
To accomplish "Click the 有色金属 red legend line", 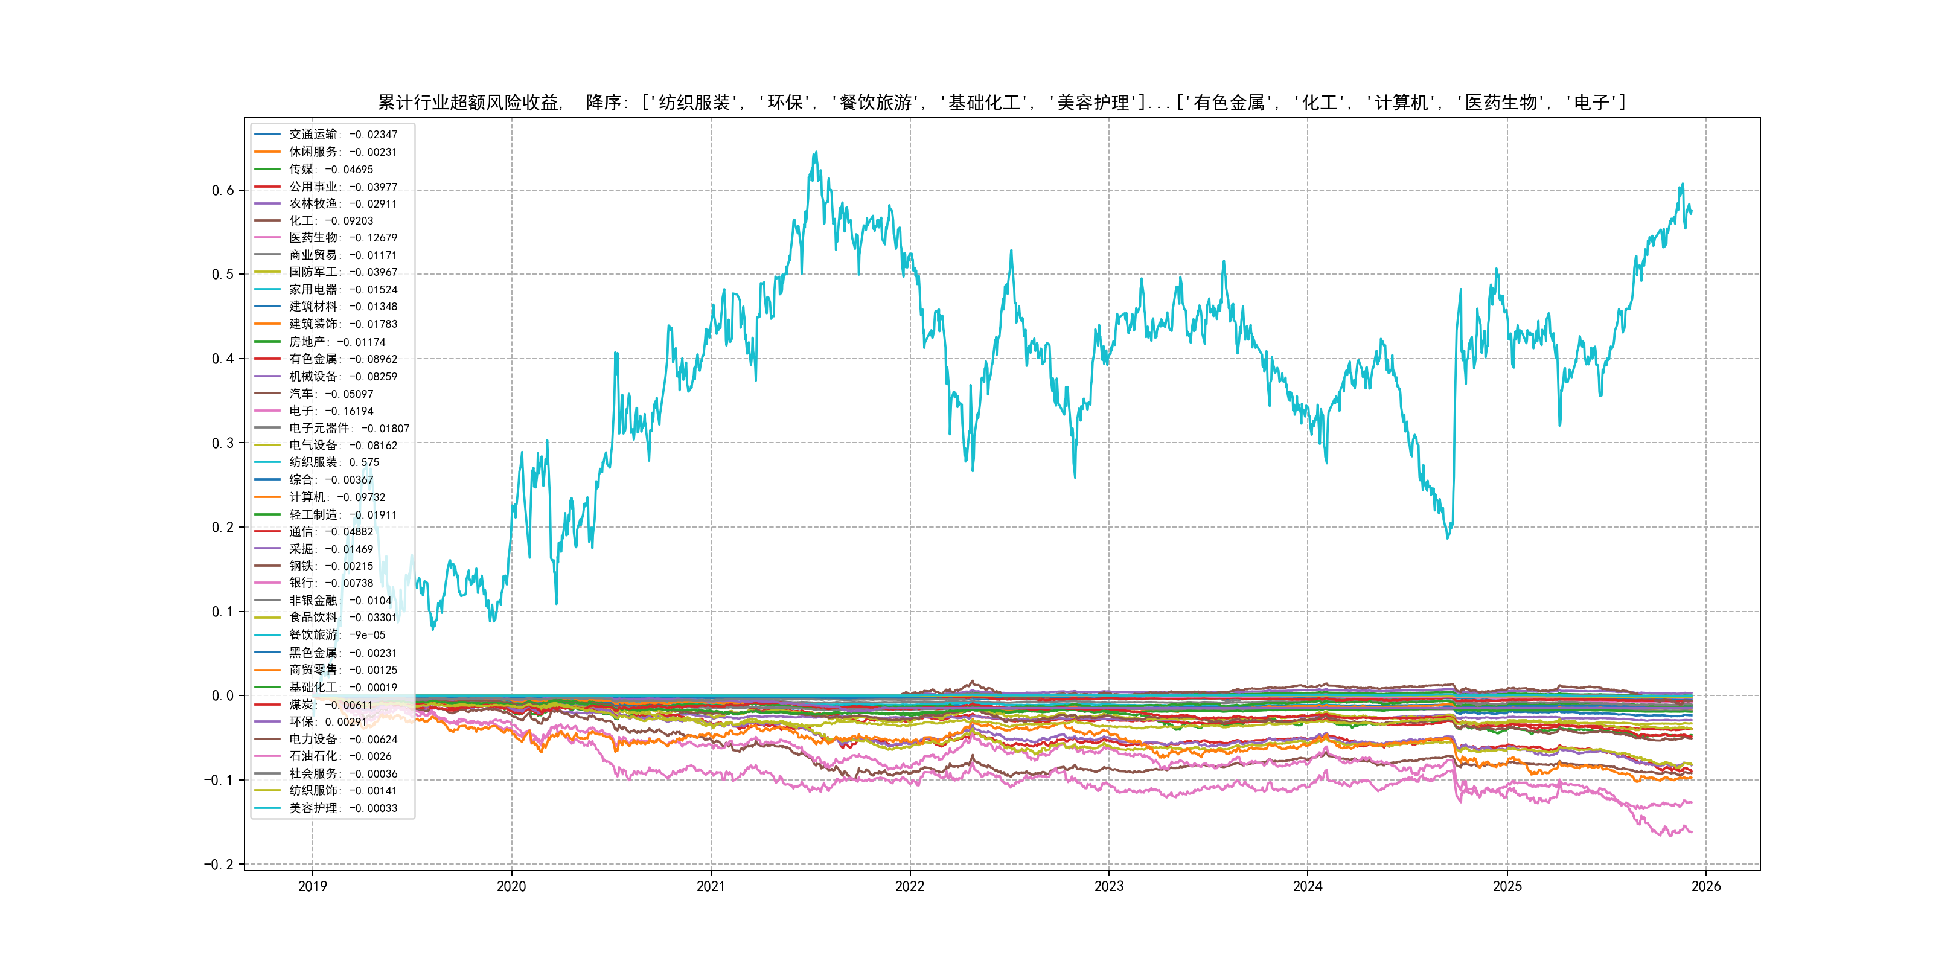I will point(267,359).
